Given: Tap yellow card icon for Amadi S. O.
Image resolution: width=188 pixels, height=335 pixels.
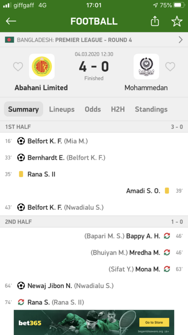Looking at the screenshot, I should (167, 191).
